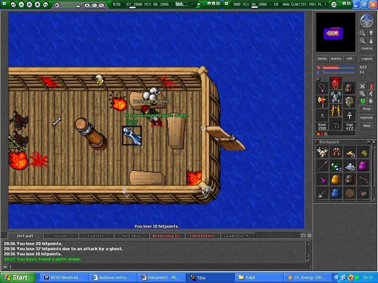Toggle secure mode hand icon
378x283 pixels.
click(x=371, y=101)
